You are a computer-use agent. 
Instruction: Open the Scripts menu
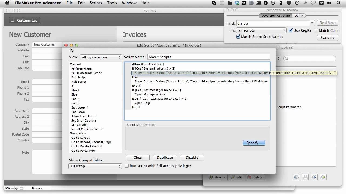[96, 3]
